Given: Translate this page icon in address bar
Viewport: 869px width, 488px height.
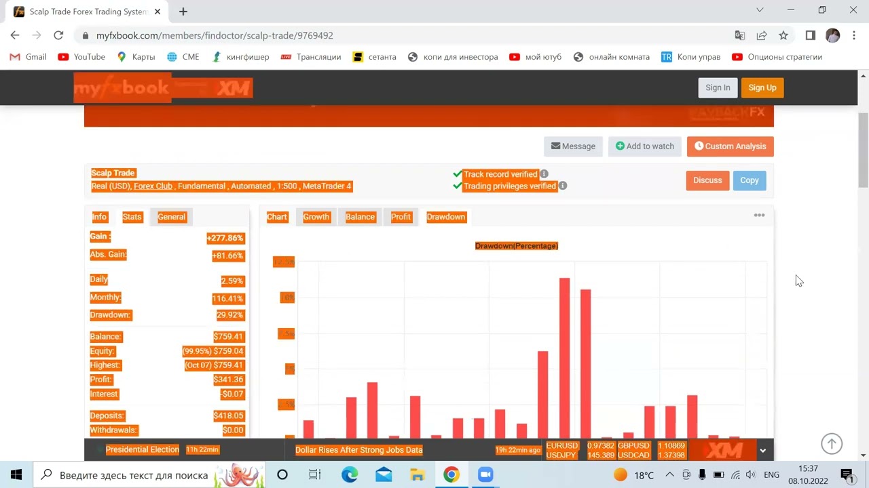Looking at the screenshot, I should coord(740,35).
